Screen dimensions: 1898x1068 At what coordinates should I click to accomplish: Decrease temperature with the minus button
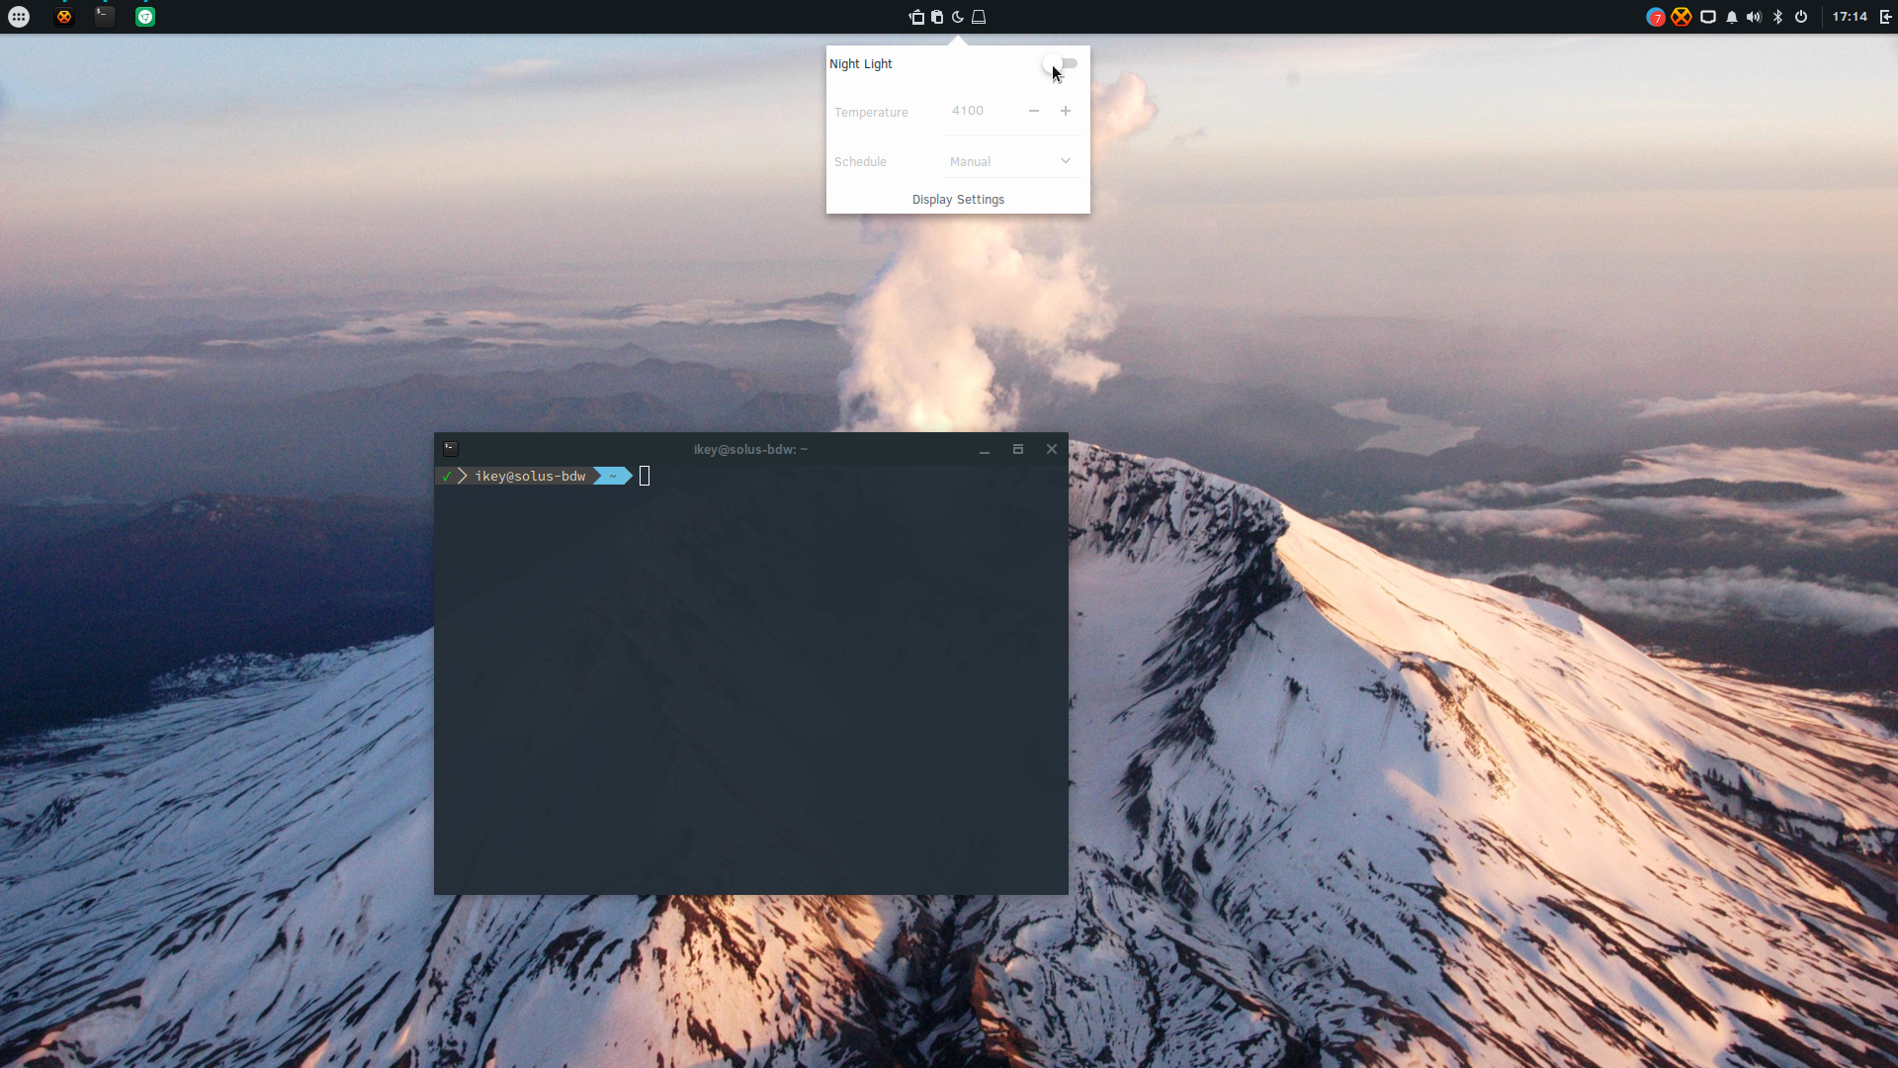[x=1034, y=111]
